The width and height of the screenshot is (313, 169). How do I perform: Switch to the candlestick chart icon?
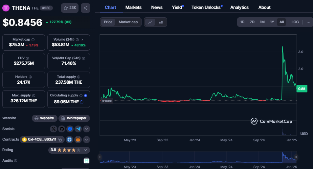161,22
